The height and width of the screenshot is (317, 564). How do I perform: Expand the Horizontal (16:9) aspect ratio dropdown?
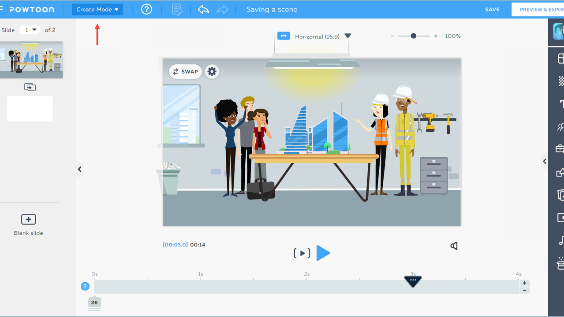[347, 36]
